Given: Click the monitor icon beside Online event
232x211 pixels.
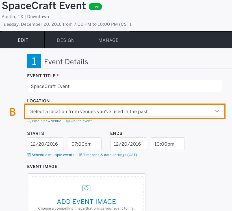Looking at the screenshot, I should tap(68, 121).
